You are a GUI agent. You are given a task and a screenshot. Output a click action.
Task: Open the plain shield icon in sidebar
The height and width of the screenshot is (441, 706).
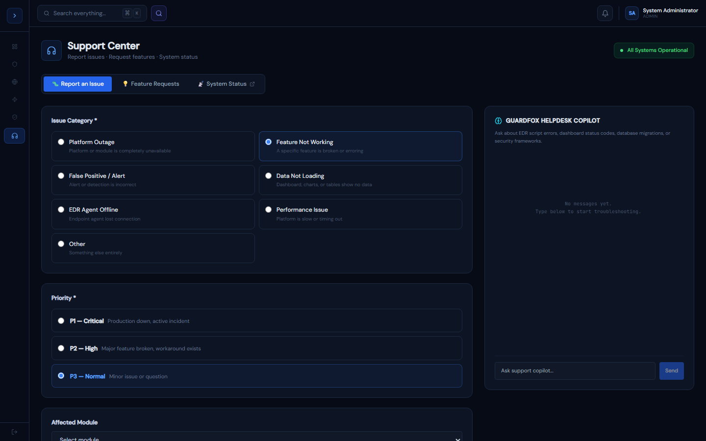point(15,64)
